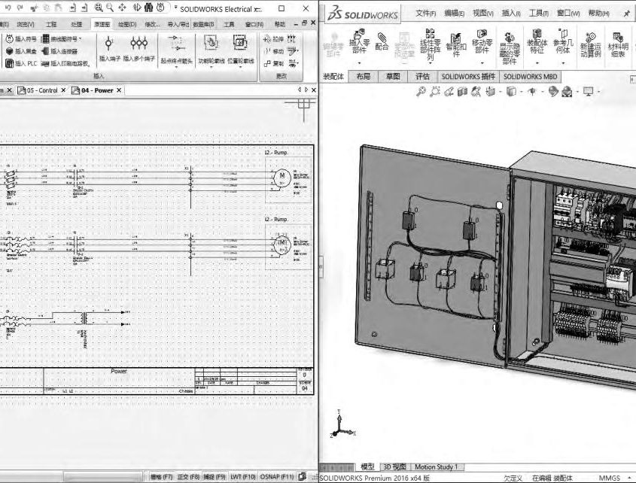Expand the Move Component (移动零部件) dropdown arrow

click(482, 63)
